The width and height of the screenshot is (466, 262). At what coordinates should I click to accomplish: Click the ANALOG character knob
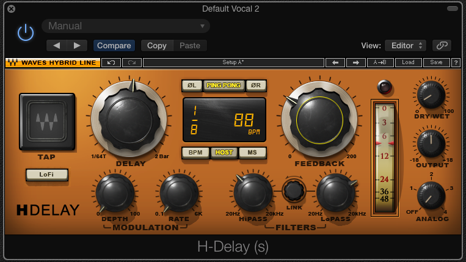point(431,196)
